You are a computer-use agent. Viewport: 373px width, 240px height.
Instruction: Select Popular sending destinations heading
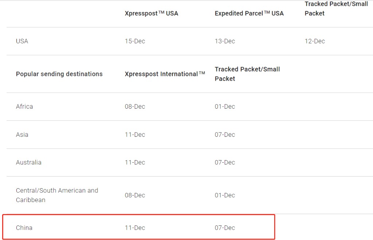[59, 74]
